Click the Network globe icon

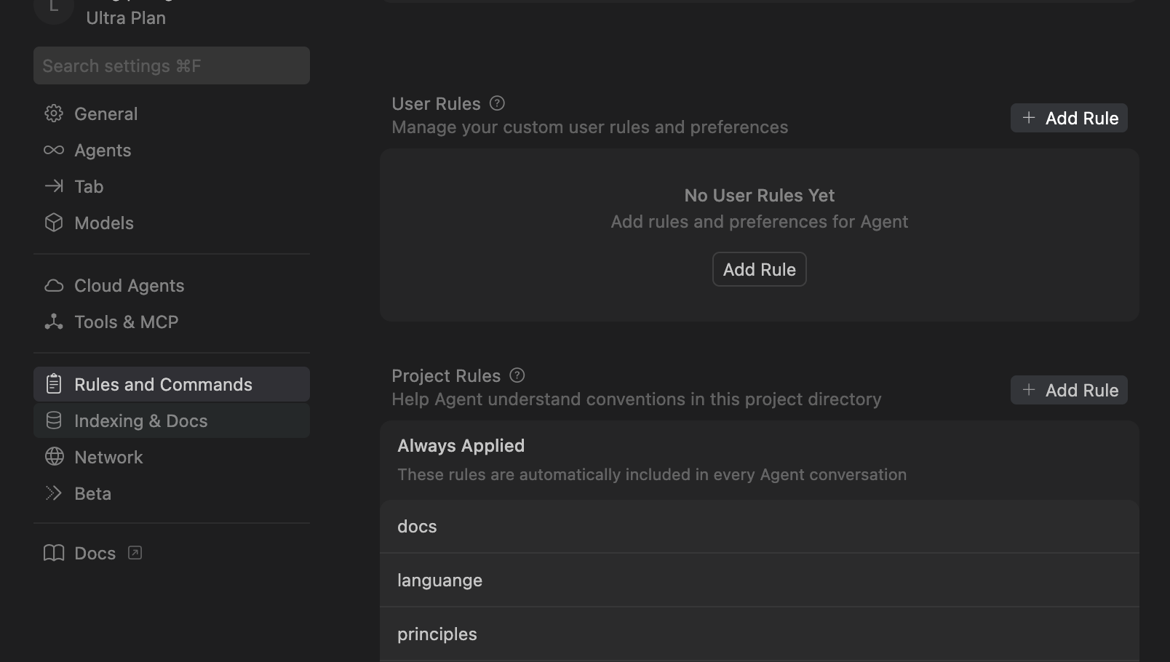pyautogui.click(x=54, y=457)
